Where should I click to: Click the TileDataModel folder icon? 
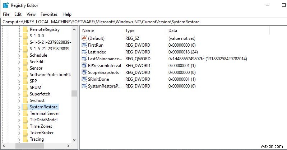click(x=25, y=120)
